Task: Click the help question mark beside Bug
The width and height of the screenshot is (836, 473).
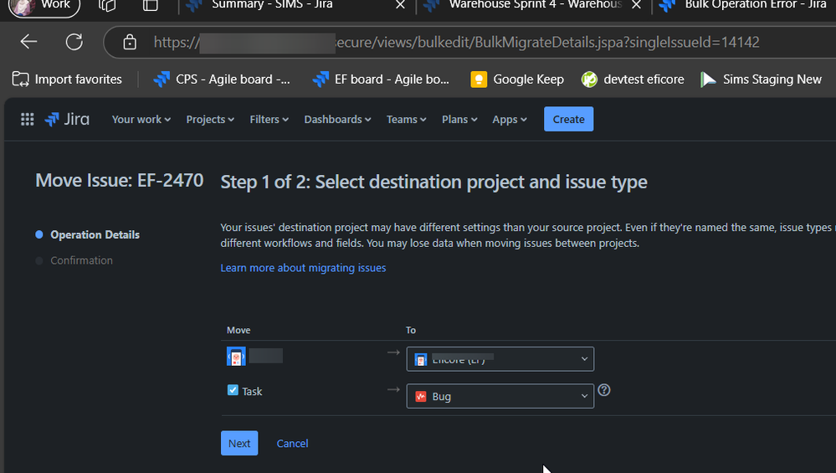Action: pyautogui.click(x=603, y=390)
